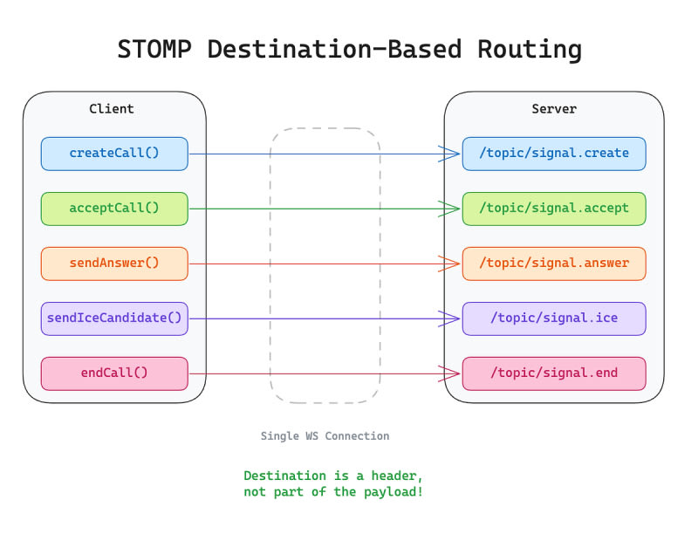Image resolution: width=698 pixels, height=534 pixels.
Task: Click the createCall() client box
Action: coord(114,154)
